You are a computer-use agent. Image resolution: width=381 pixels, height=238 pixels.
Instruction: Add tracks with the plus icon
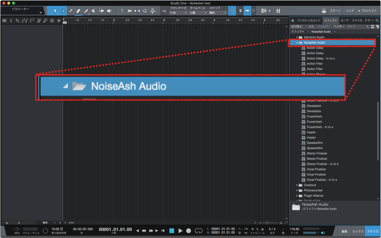59,20
